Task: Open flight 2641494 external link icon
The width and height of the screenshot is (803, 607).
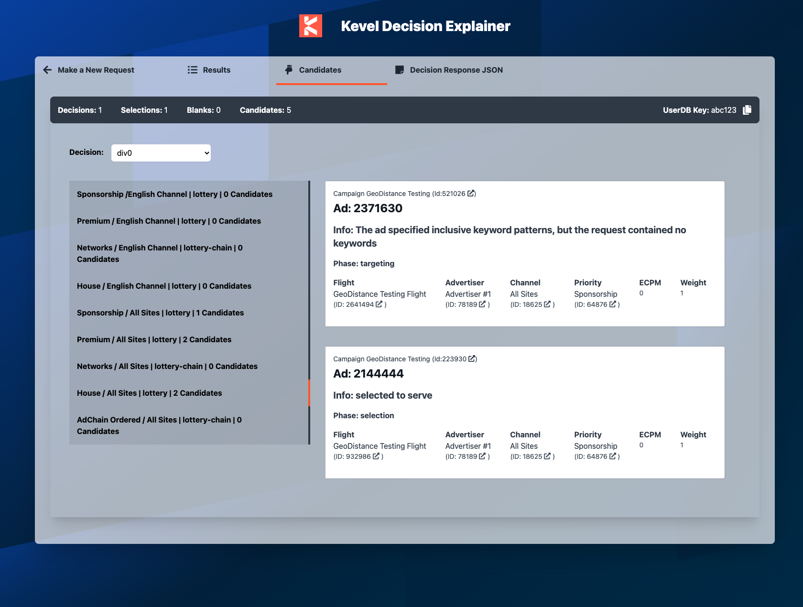Action: (x=379, y=304)
